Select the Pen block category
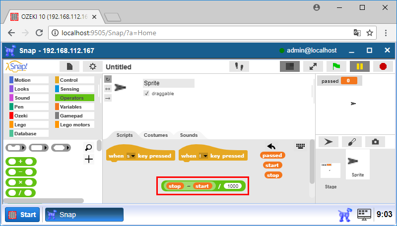Screen dimensions: 397x226 point(29,107)
